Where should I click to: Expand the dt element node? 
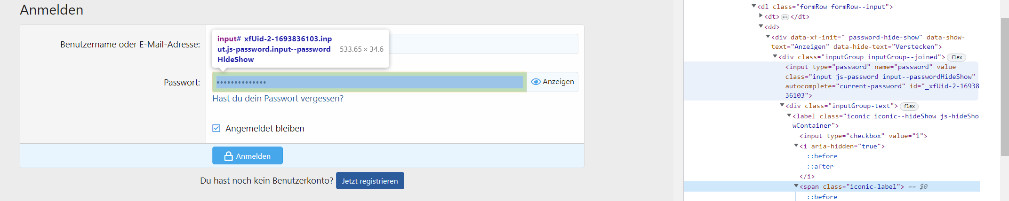click(761, 16)
